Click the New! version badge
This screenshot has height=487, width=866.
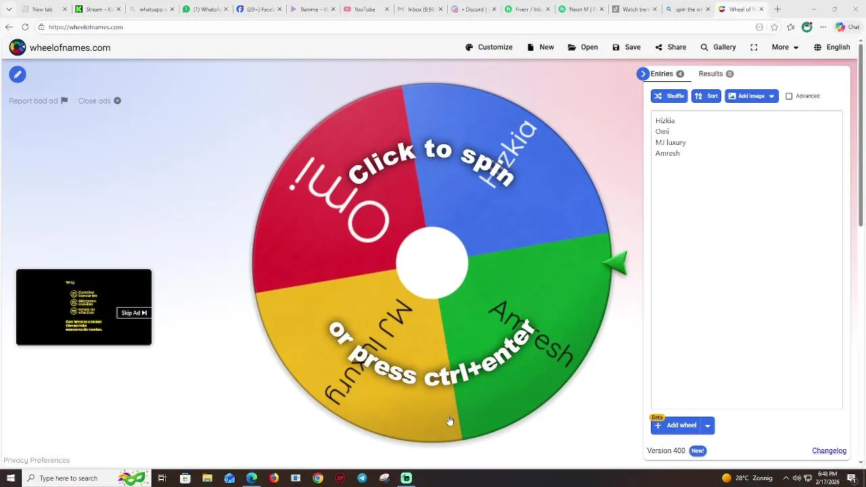pyautogui.click(x=698, y=450)
